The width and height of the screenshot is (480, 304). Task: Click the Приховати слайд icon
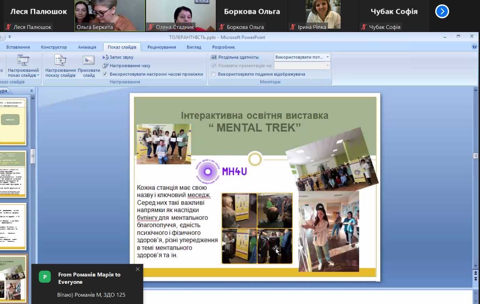89,61
